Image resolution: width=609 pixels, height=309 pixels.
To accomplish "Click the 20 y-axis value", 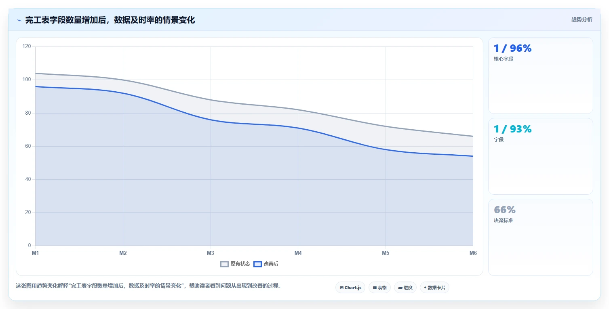I will 28,212.
